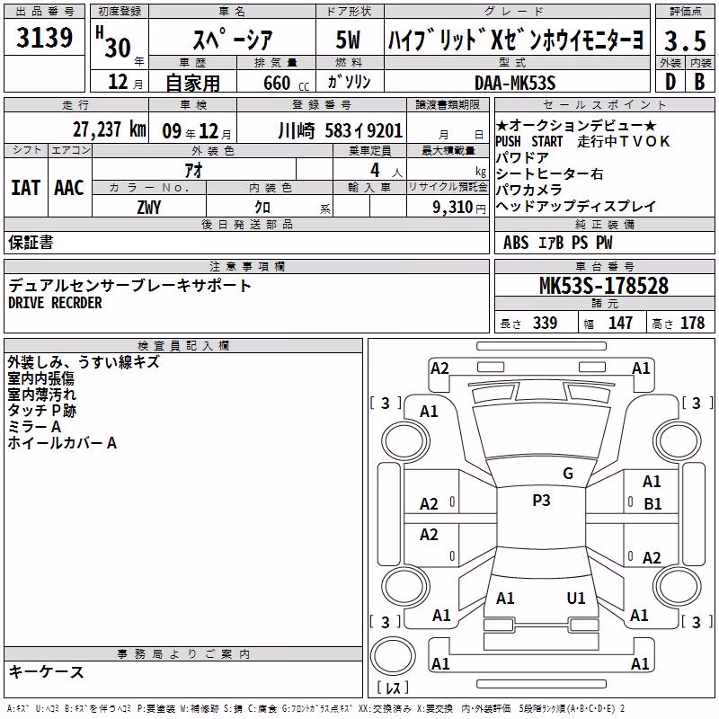The image size is (719, 719).
Task: Select the evaluation score 3.5
Action: tap(685, 40)
